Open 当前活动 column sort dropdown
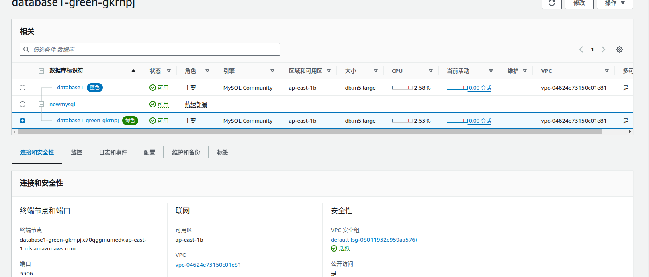This screenshot has width=649, height=277. tap(491, 71)
